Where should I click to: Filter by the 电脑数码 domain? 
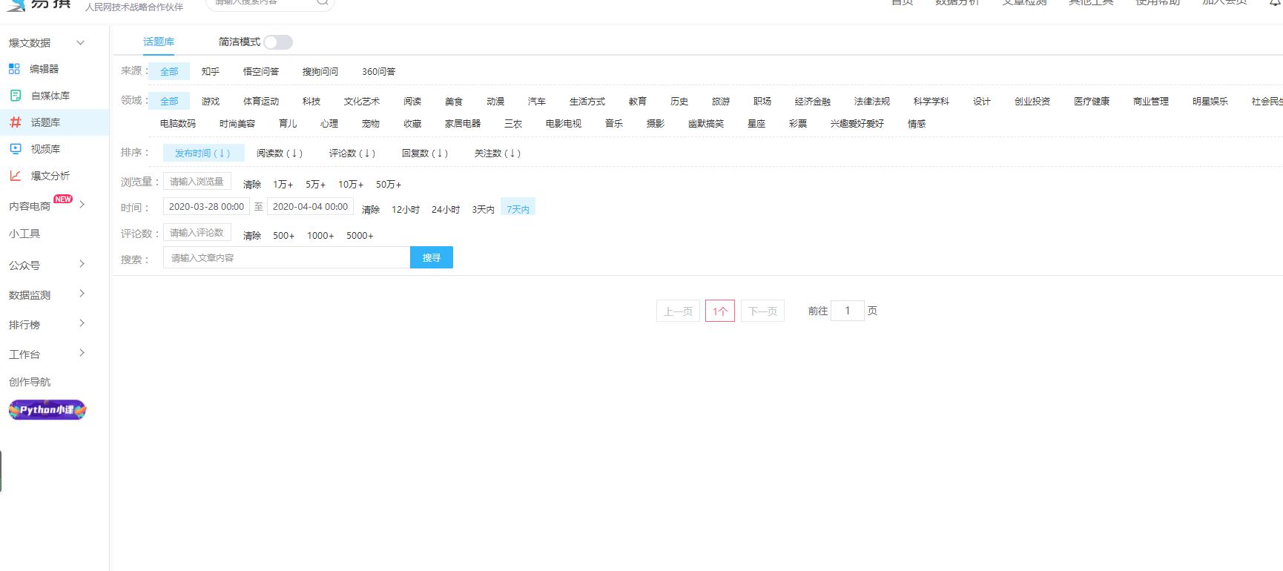coord(178,124)
